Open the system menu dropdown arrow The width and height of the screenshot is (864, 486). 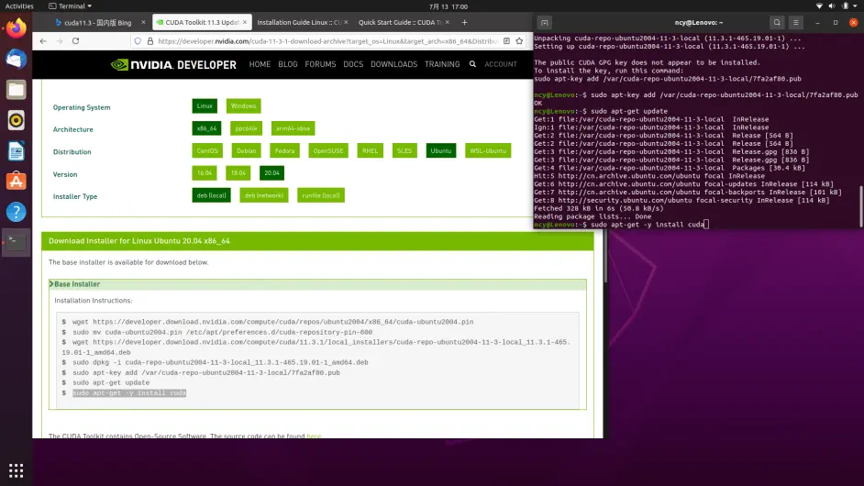(855, 6)
